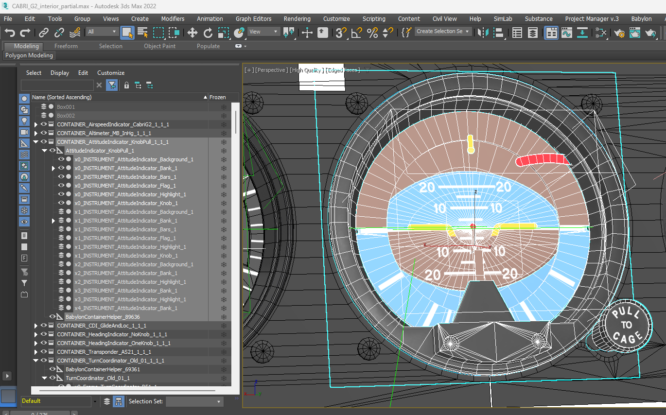Viewport: 666px width, 415px height.
Task: Click the Polygon Modeling panel button
Action: pyautogui.click(x=29, y=55)
